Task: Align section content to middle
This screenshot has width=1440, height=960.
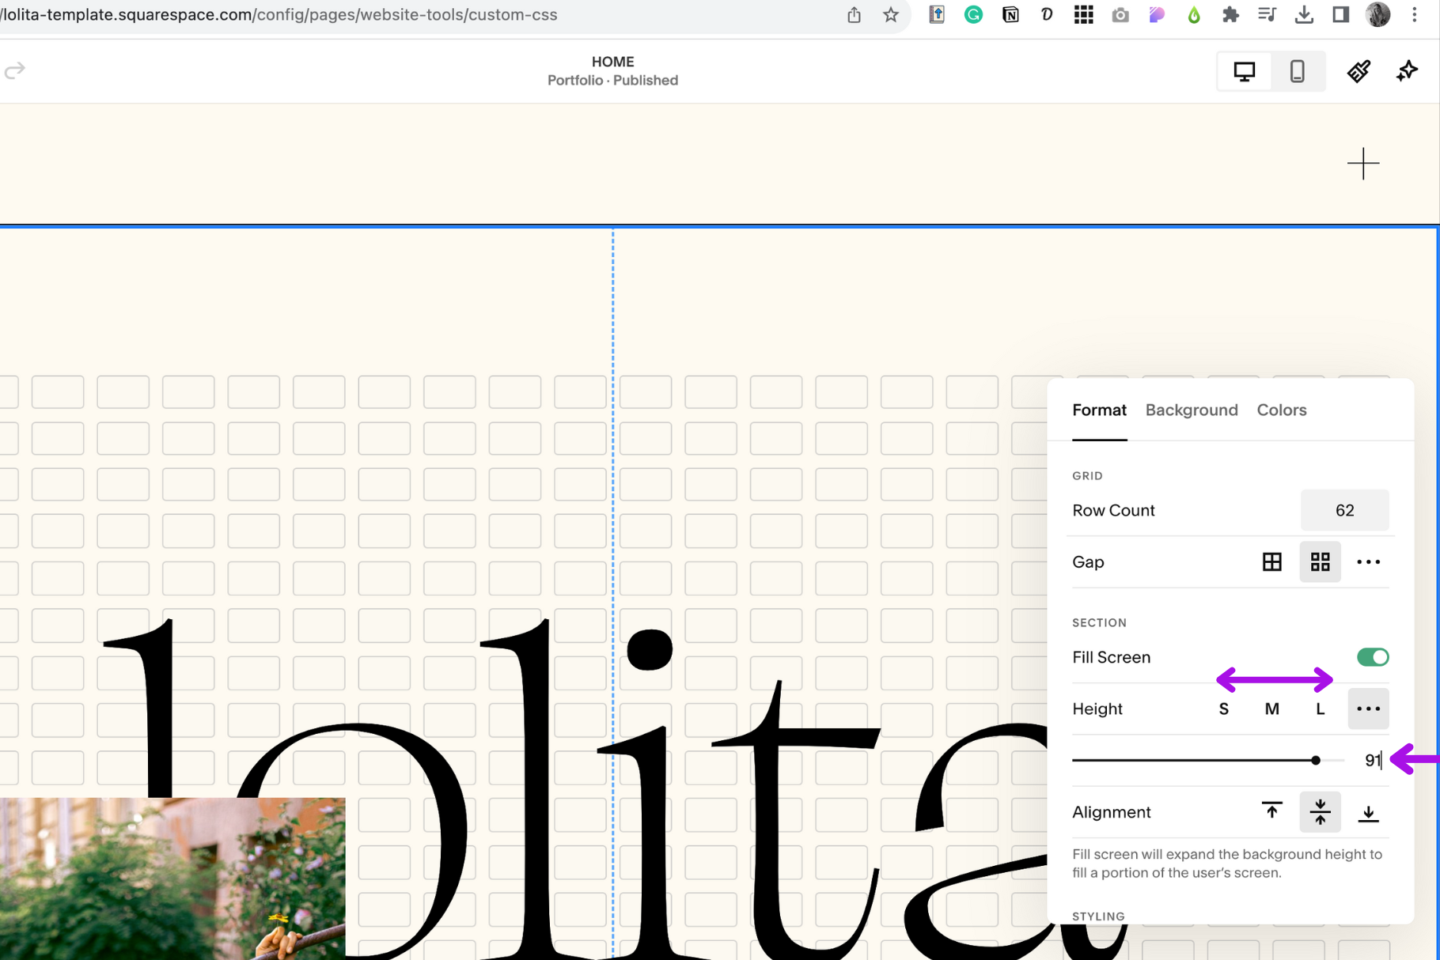Action: 1321,812
